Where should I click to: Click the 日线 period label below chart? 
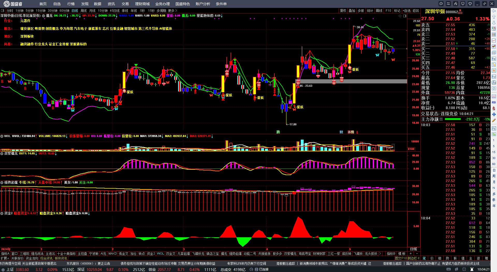pos(414,249)
